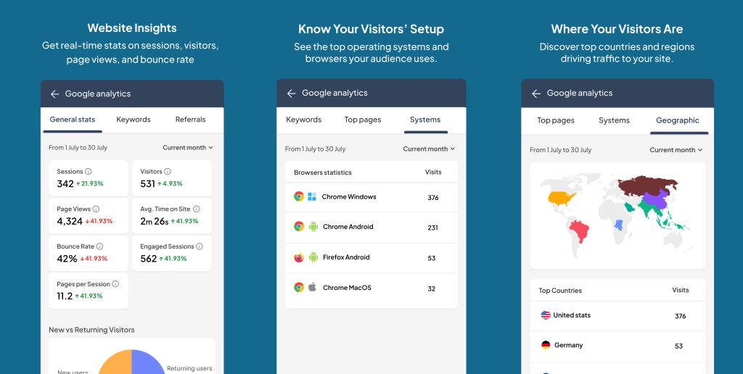Select the Geographic tab
This screenshot has width=743, height=374.
(678, 120)
